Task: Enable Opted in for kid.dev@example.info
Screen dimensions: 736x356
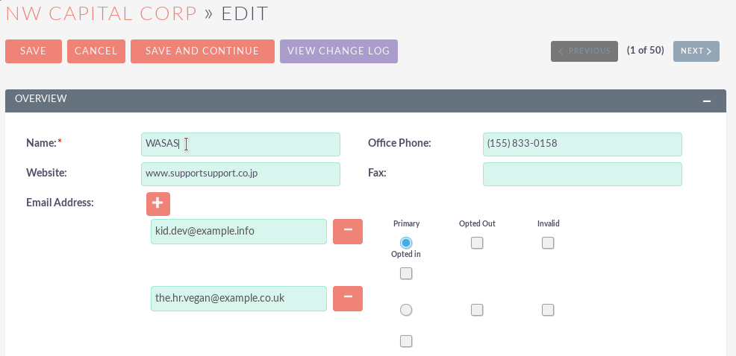Action: (x=406, y=274)
